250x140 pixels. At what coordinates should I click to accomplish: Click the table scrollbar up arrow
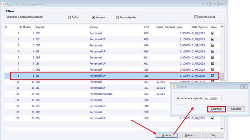point(222,26)
